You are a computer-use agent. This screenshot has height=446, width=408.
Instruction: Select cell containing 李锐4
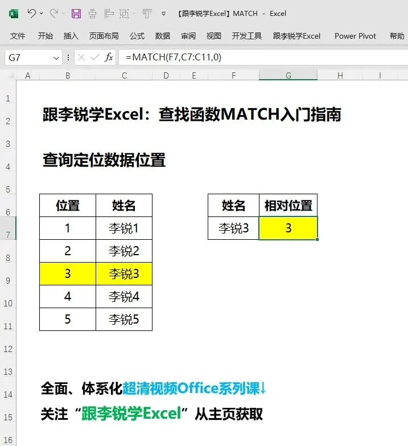[x=124, y=296]
